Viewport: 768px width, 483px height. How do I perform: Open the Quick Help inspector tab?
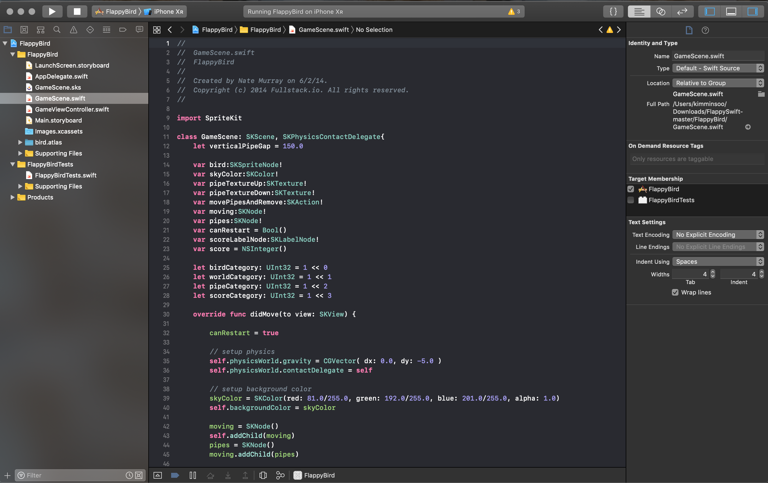(705, 30)
